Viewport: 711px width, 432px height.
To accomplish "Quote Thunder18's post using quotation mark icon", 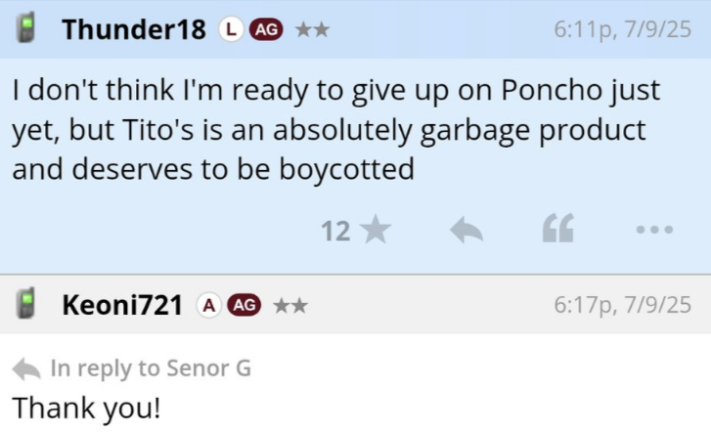I will pos(558,228).
